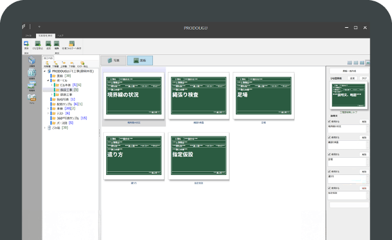The height and width of the screenshot is (240, 392).
Task: Click the 境界線の状況 description text field
Action: pos(348,129)
